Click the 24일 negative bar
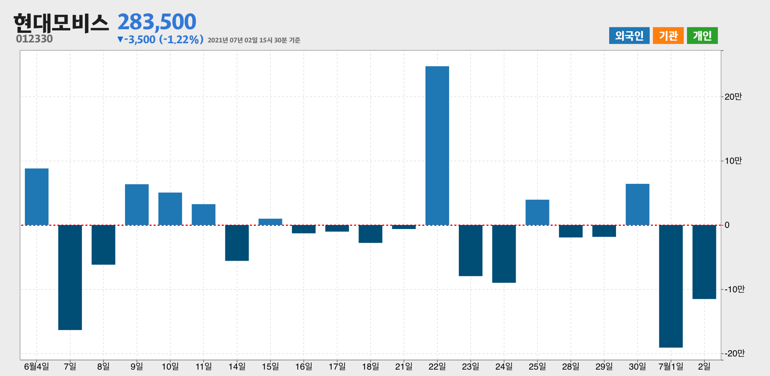Viewport: 770px width, 376px height. [x=504, y=254]
